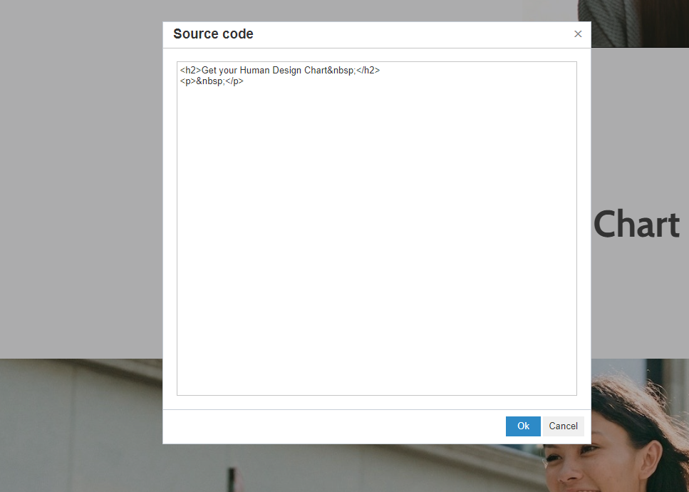The width and height of the screenshot is (689, 492).
Task: Click inside the HTML source text area
Action: tap(377, 229)
